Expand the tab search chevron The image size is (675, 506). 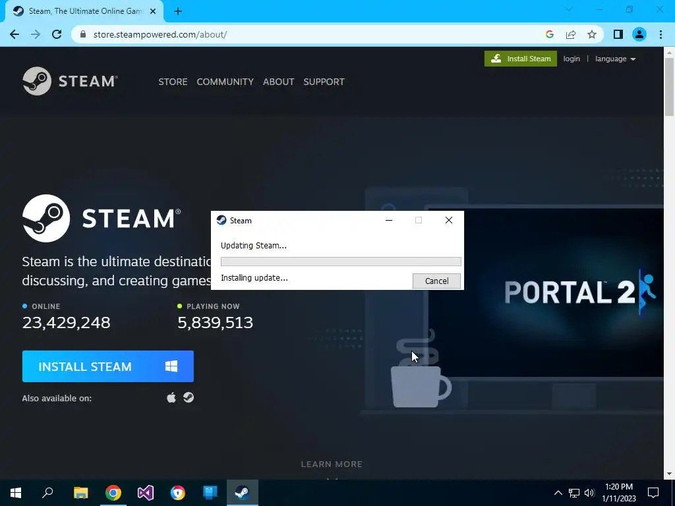(569, 9)
